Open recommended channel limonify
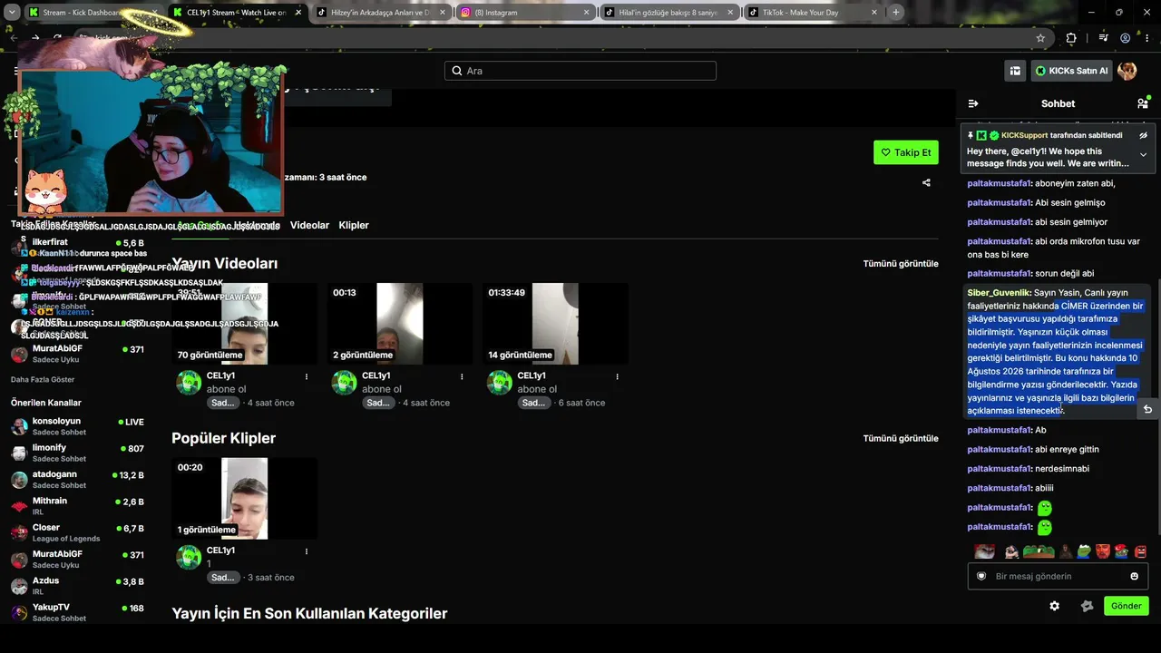The height and width of the screenshot is (653, 1161). [x=77, y=453]
